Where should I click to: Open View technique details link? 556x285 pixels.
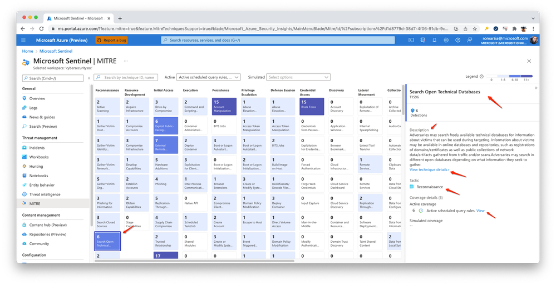coord(430,170)
